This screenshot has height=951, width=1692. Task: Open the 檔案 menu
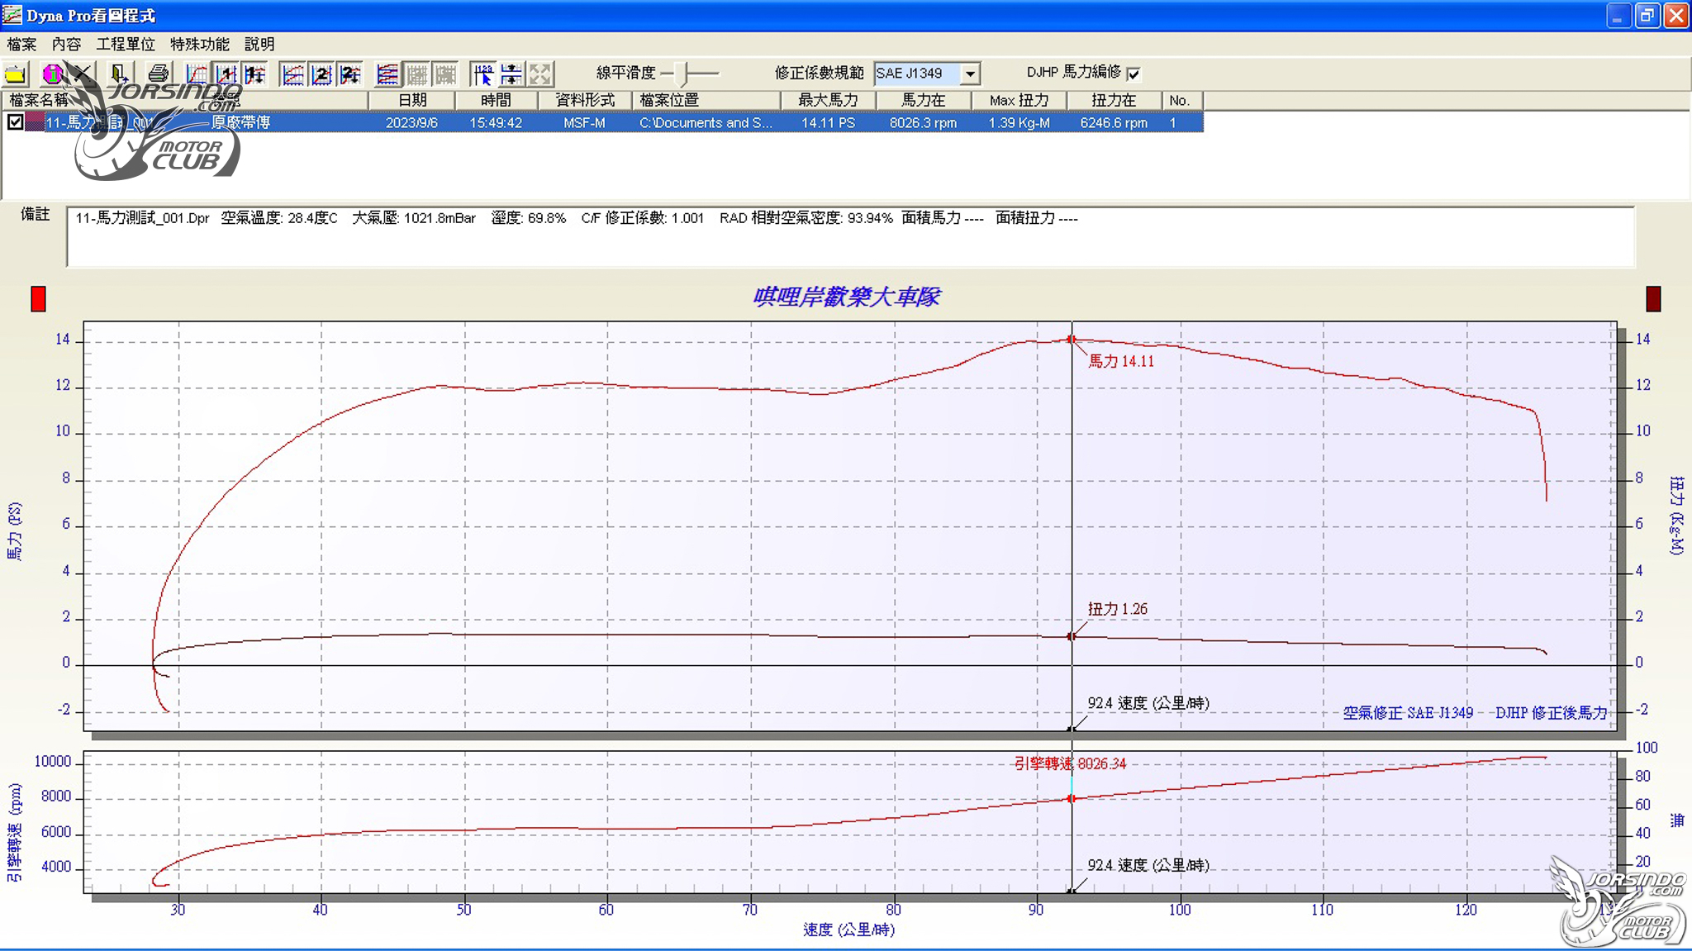21,44
